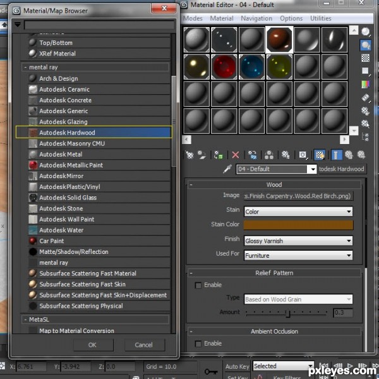
Task: Click the Car Paint material icon
Action: point(33,241)
